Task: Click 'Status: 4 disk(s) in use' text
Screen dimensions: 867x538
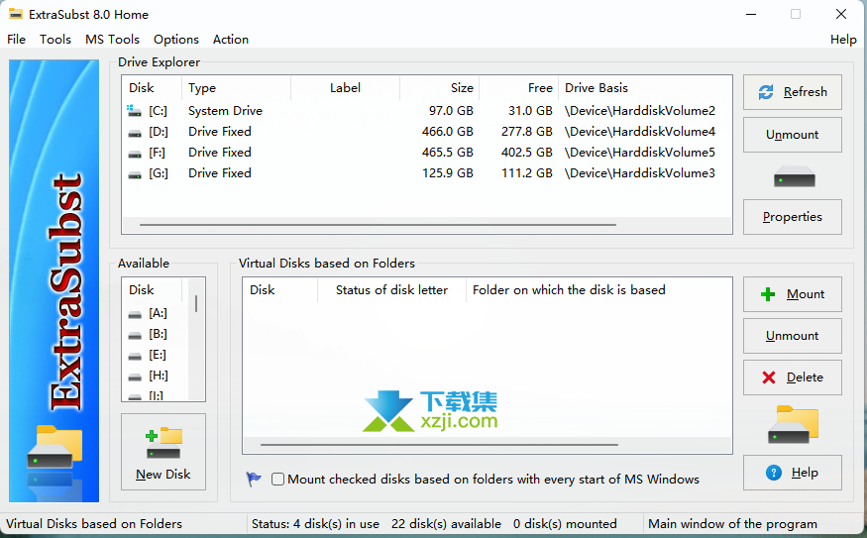Action: [x=315, y=523]
